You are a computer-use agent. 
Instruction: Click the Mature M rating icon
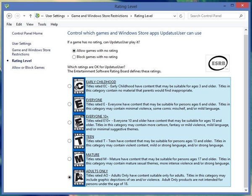point(79,159)
